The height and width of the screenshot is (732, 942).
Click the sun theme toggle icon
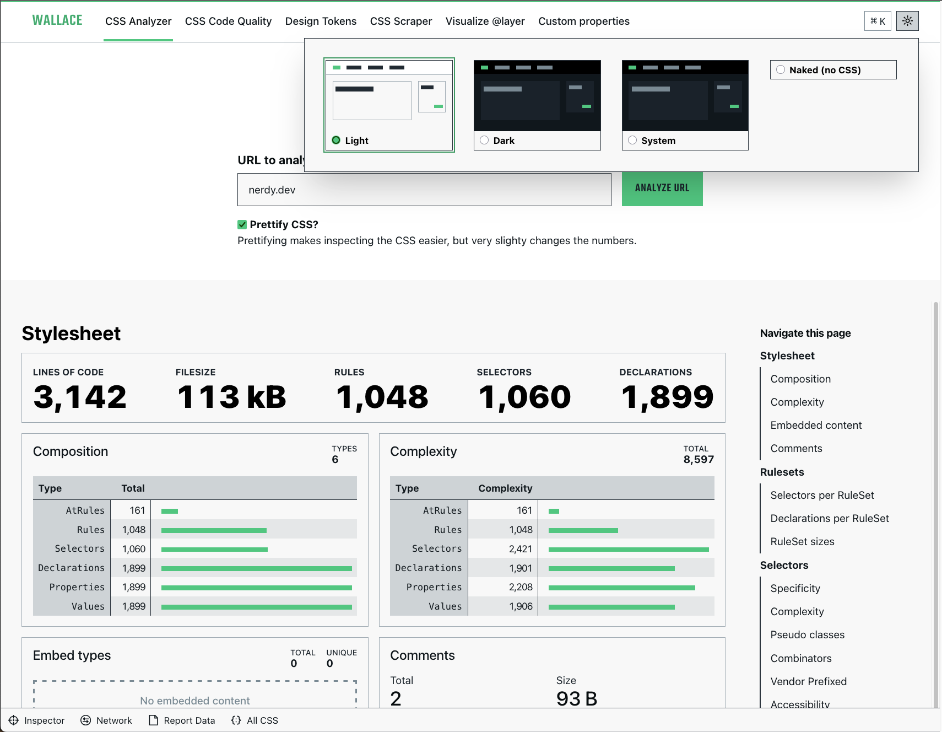(x=907, y=21)
